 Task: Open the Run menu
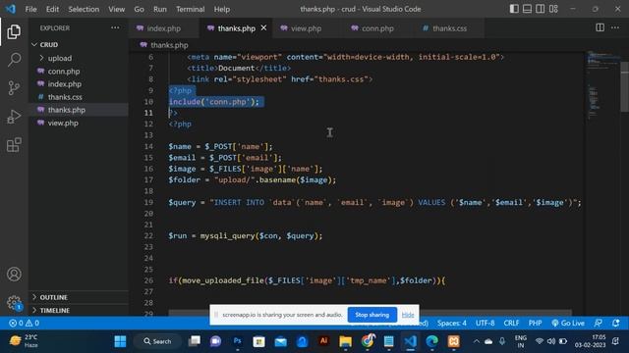pyautogui.click(x=159, y=9)
